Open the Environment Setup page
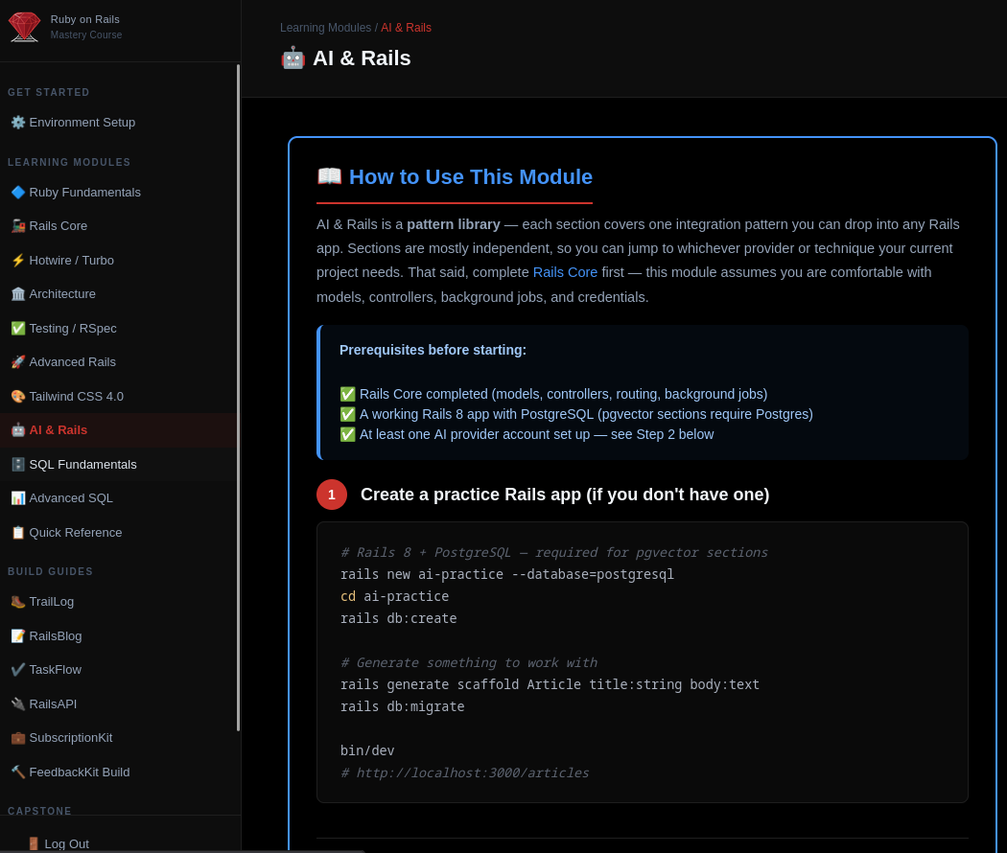Image resolution: width=1007 pixels, height=853 pixels. [x=118, y=122]
